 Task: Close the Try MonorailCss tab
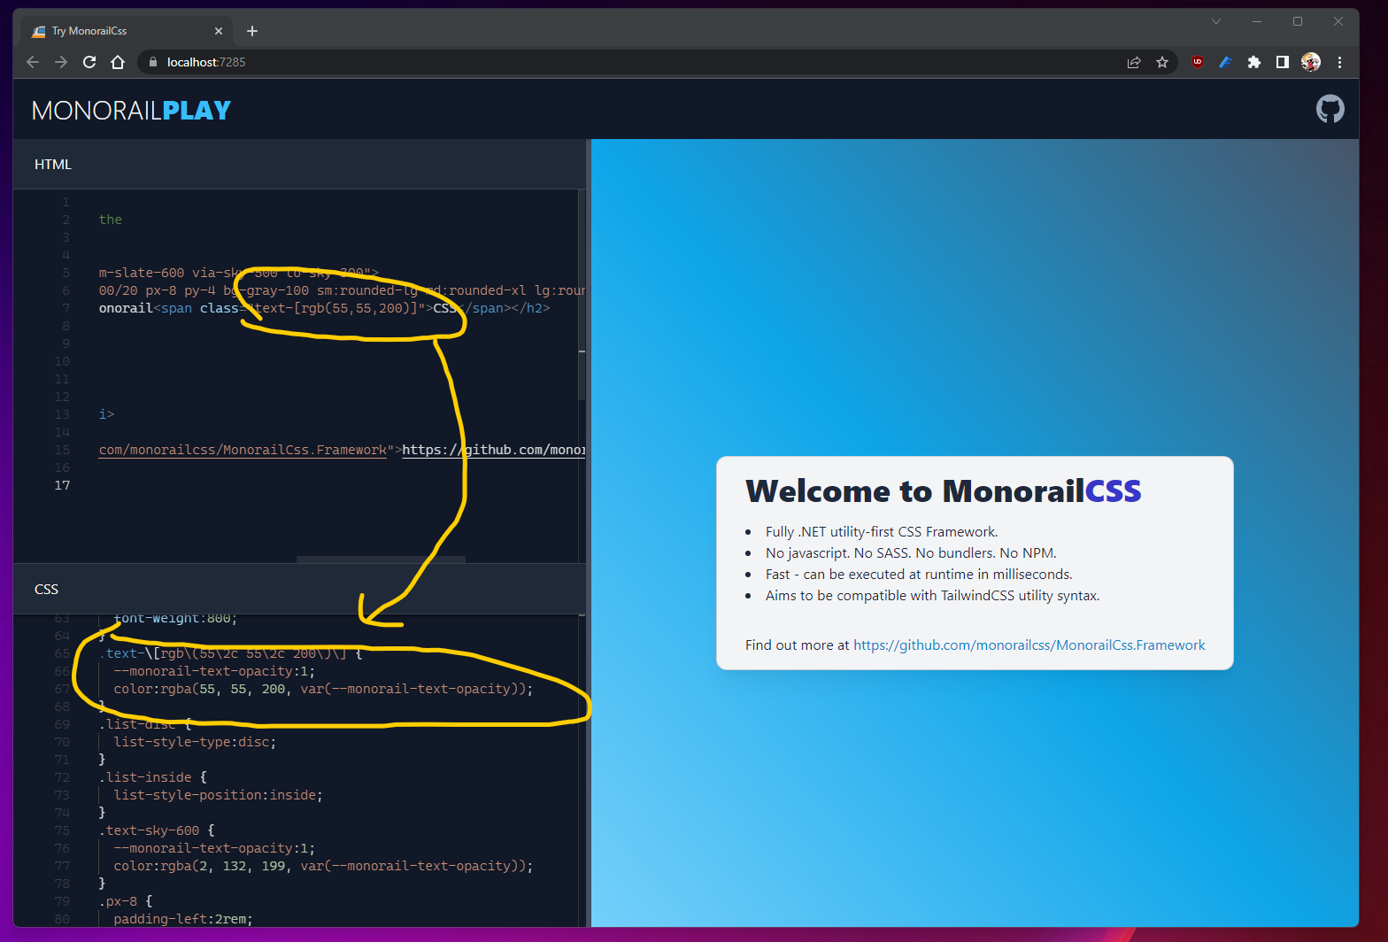coord(219,31)
